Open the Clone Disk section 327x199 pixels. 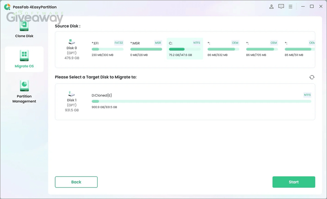(24, 29)
